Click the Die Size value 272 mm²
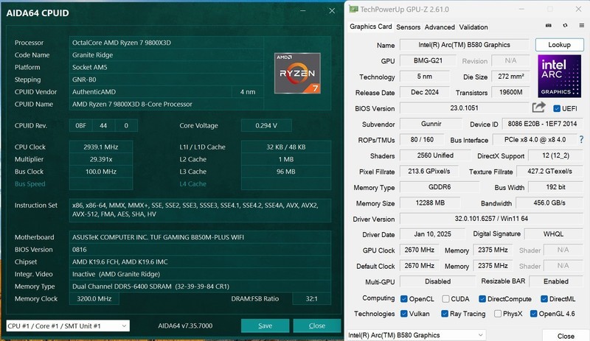The height and width of the screenshot is (341, 590). (510, 77)
